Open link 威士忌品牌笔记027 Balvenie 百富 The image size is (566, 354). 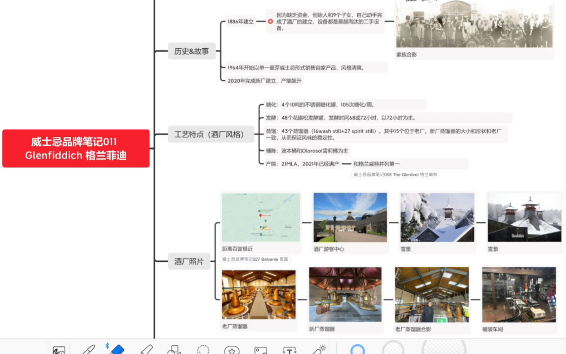tap(255, 259)
